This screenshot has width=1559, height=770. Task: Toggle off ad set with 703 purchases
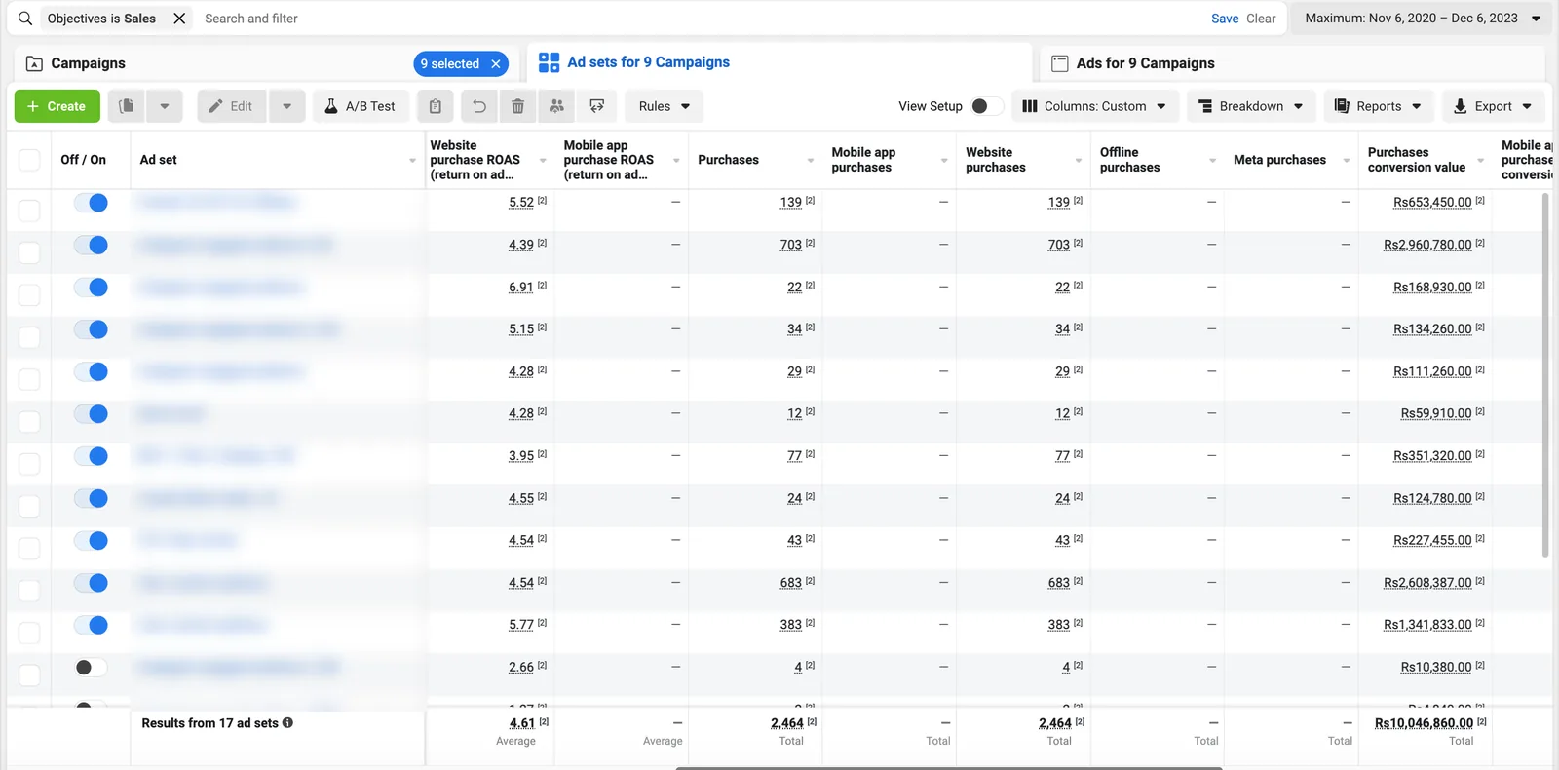tap(92, 245)
